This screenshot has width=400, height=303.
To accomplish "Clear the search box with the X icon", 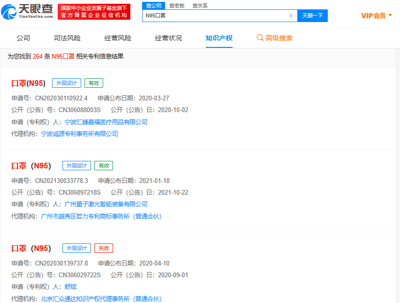I will pyautogui.click(x=291, y=16).
